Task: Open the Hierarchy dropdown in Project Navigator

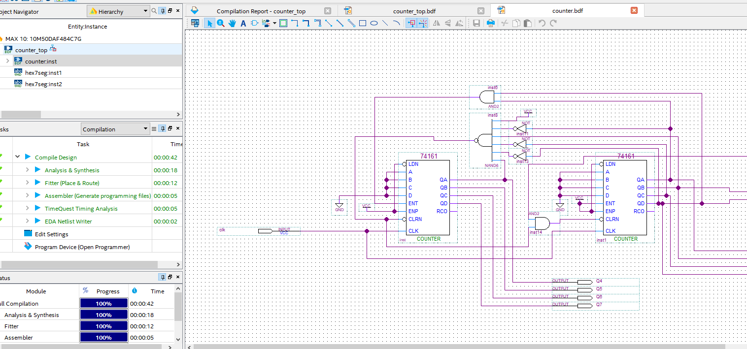Action: point(118,11)
